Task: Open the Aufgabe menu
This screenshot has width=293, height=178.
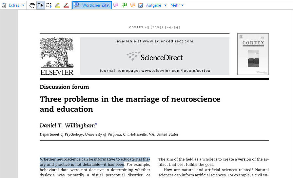Action: pyautogui.click(x=153, y=5)
